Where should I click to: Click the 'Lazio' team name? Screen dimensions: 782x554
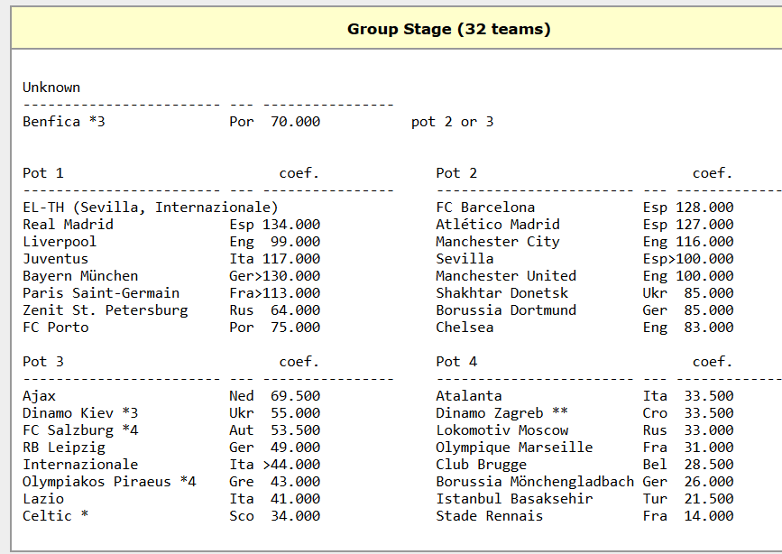tap(43, 499)
